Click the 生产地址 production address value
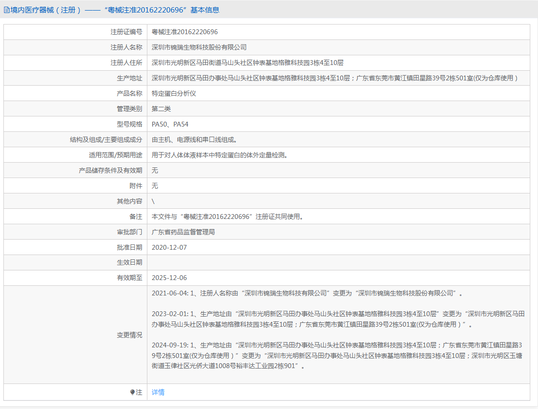This screenshot has width=538, height=409. point(335,78)
